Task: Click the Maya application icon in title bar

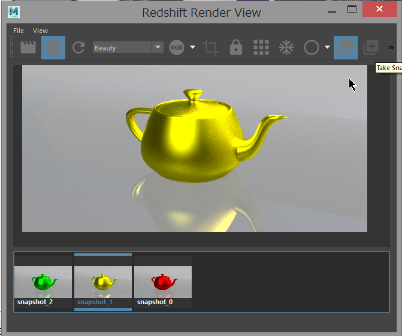Action: (14, 12)
